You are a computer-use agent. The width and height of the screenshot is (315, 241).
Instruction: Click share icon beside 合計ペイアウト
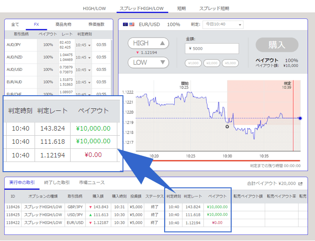[x=301, y=184]
